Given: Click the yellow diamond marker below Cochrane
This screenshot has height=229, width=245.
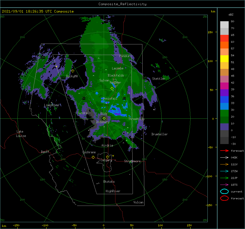Looking at the screenshot, I should point(93,157).
